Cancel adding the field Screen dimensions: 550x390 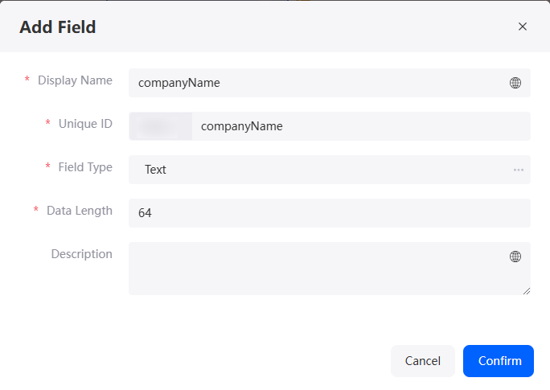tap(423, 361)
